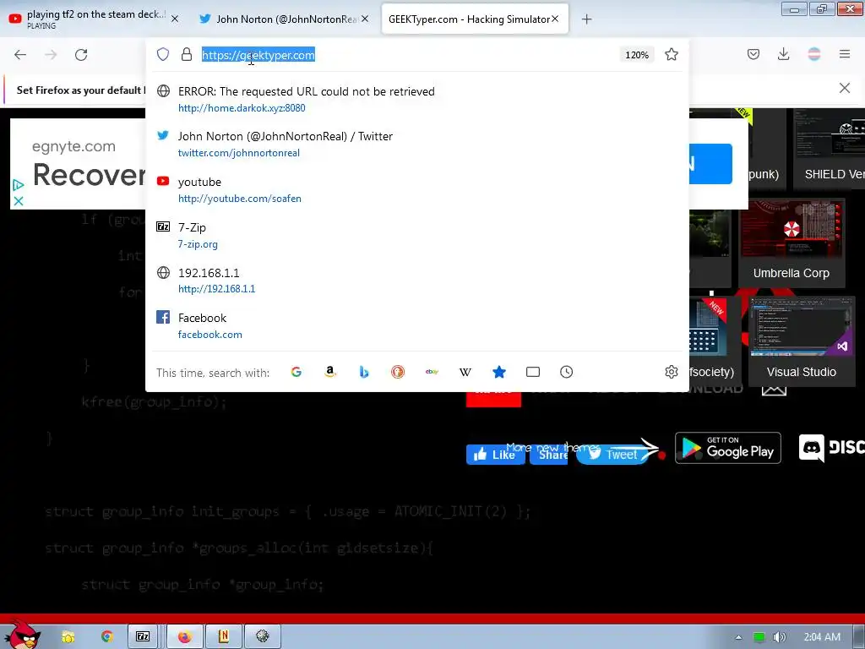Open the tracking protection shield
Viewport: 865px width, 649px height.
coord(163,54)
